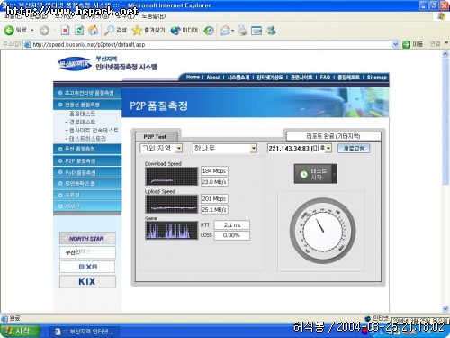
Task: Click the Download Speed graph
Action: point(172,176)
